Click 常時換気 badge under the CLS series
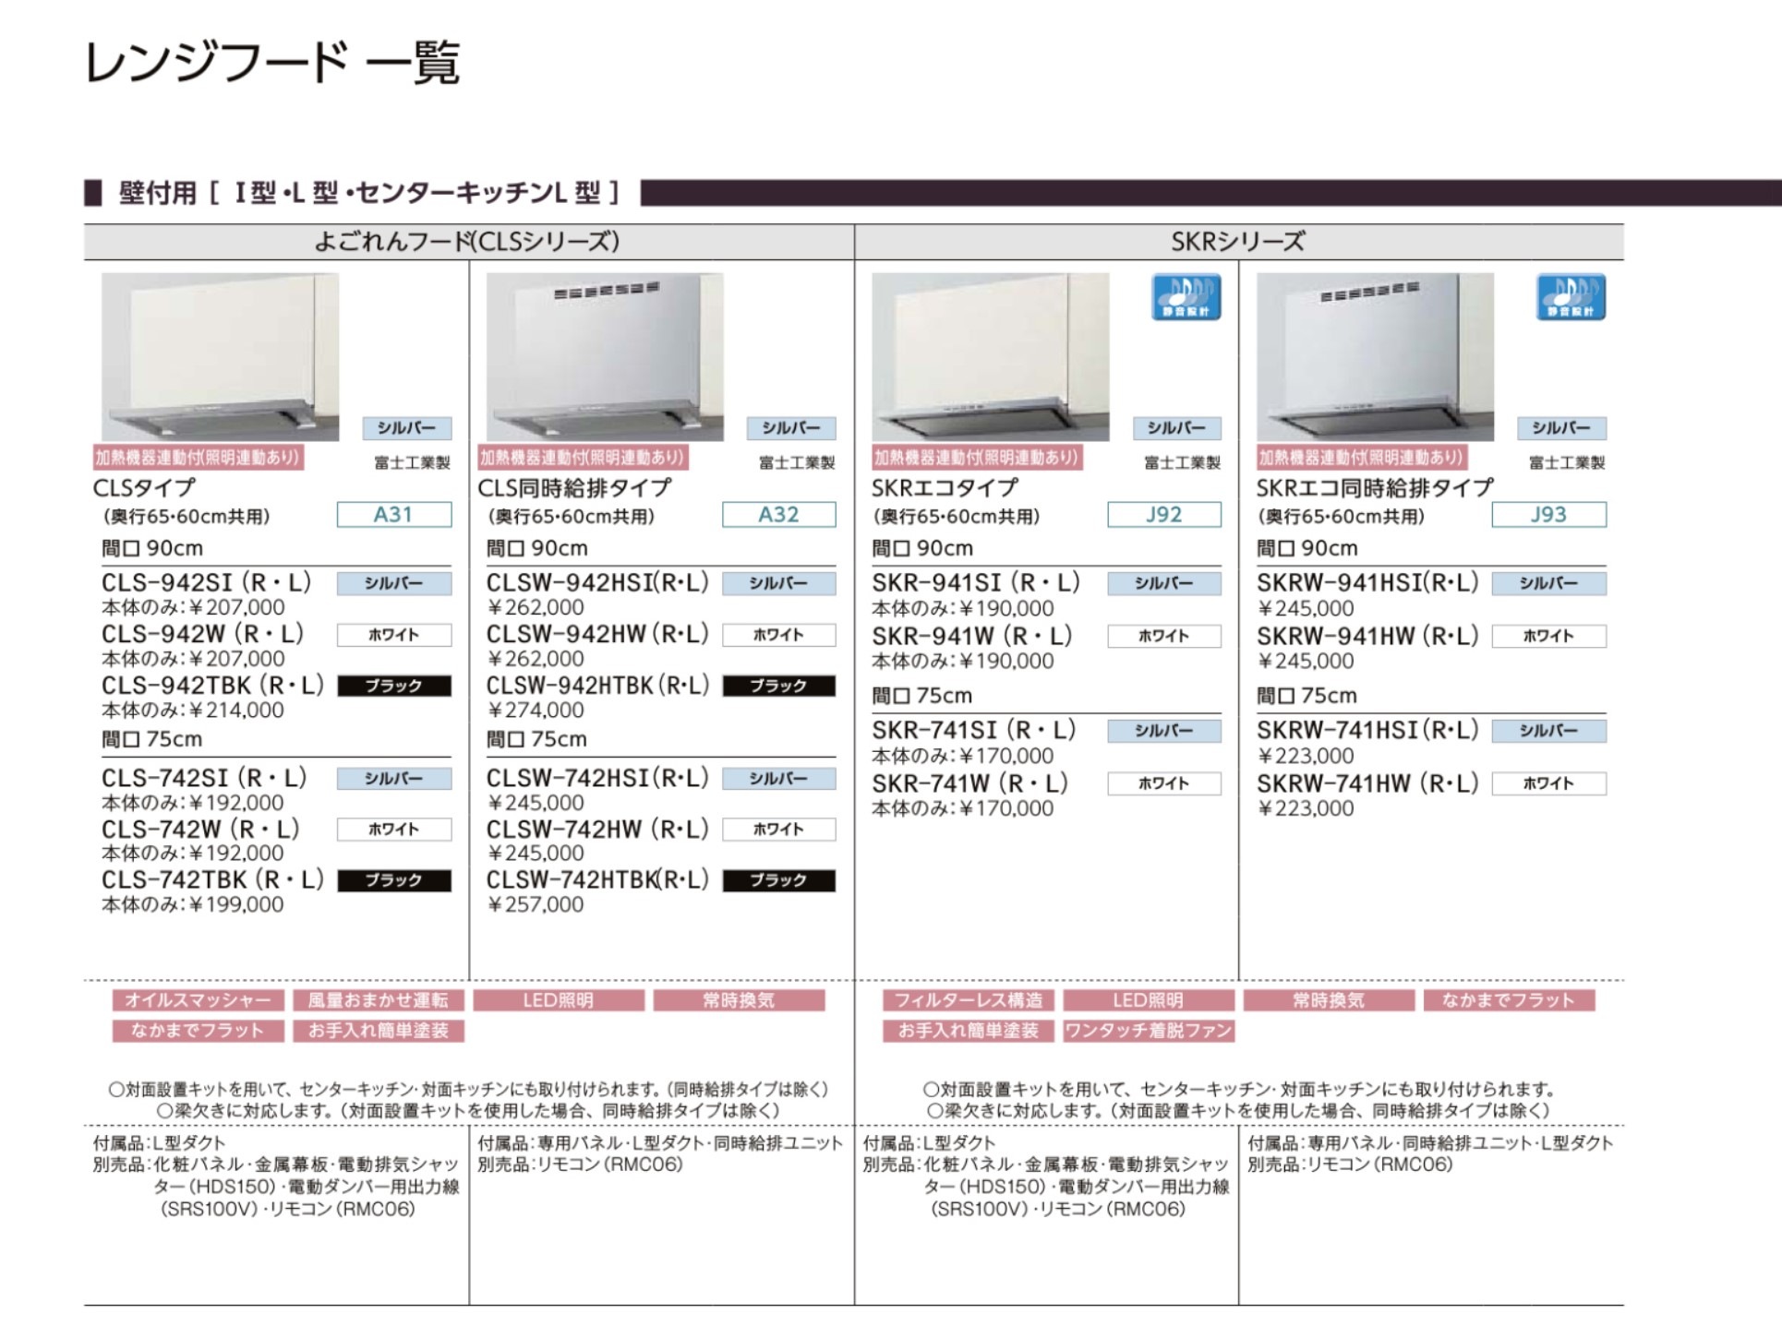The image size is (1782, 1326). click(x=739, y=1000)
